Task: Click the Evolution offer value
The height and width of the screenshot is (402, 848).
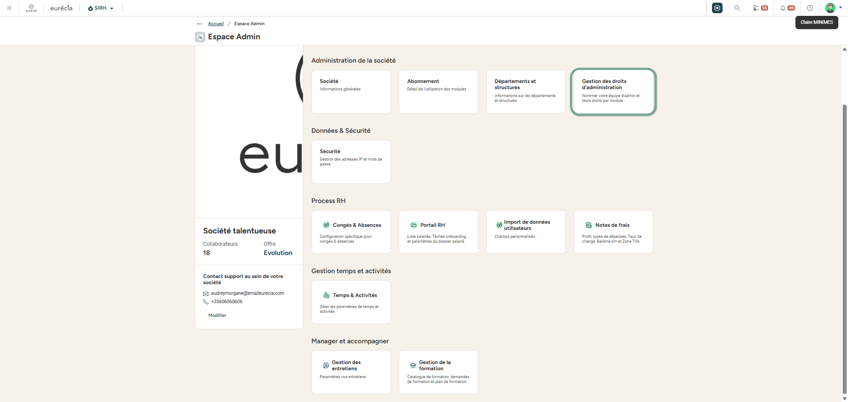Action: pos(278,253)
